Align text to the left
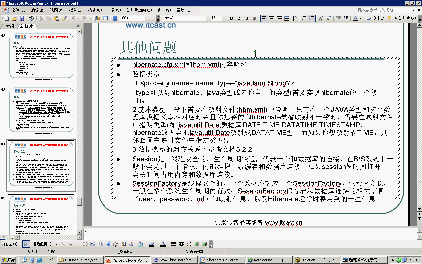The height and width of the screenshot is (264, 422). pos(264,18)
